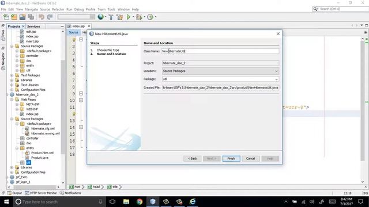Click the Projects panel vertical scrollbar
Viewport: 369px width, 207px height.
pyautogui.click(x=63, y=107)
